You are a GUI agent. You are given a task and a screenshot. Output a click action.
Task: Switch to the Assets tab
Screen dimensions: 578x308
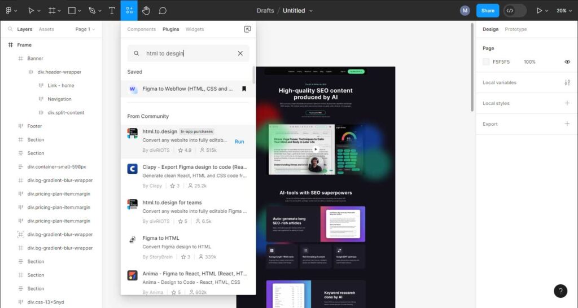click(x=46, y=29)
